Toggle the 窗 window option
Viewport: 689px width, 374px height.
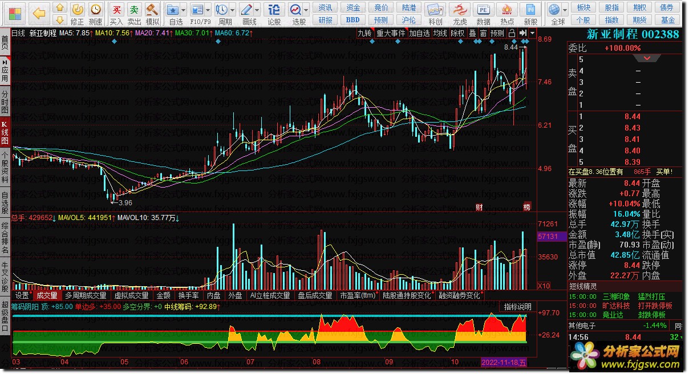coord(483,33)
